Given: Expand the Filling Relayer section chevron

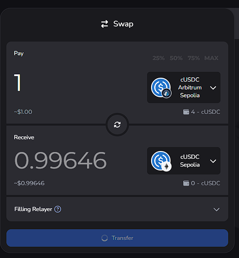Looking at the screenshot, I should pos(217,209).
